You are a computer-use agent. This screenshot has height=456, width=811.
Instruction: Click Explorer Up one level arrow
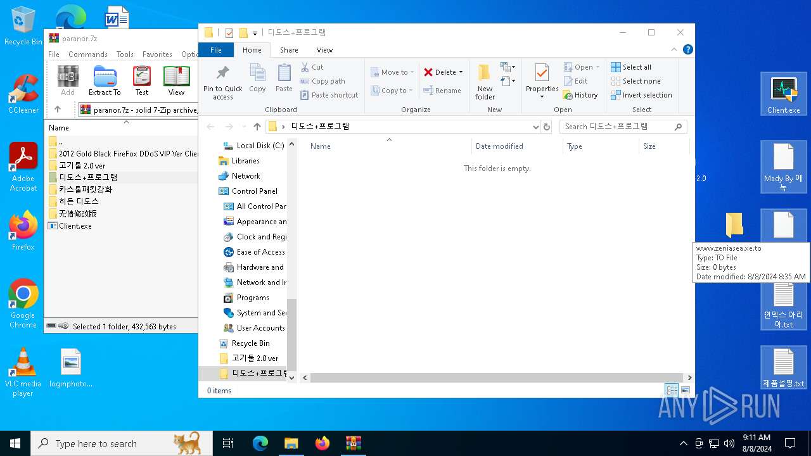click(257, 127)
